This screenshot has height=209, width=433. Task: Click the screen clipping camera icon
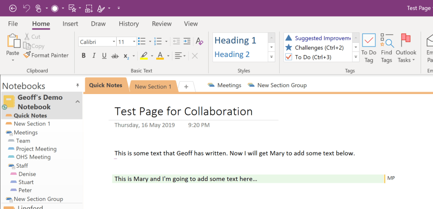89,9
